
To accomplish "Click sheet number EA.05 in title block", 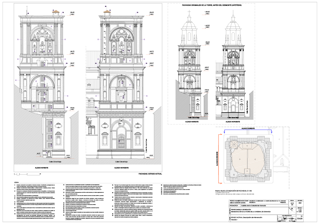I will click(300, 219).
